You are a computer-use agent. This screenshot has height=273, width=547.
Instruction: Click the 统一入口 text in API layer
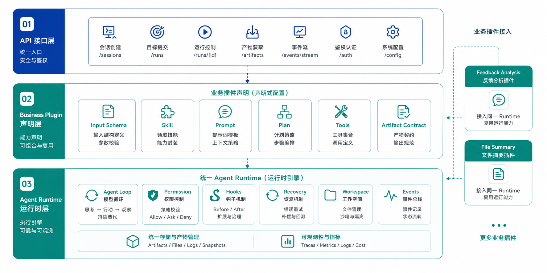[31, 52]
